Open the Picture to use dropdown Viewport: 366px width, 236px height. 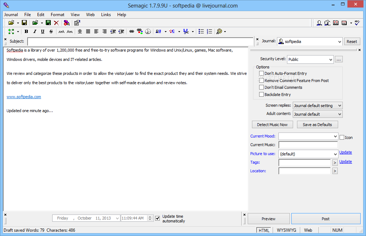coord(308,154)
